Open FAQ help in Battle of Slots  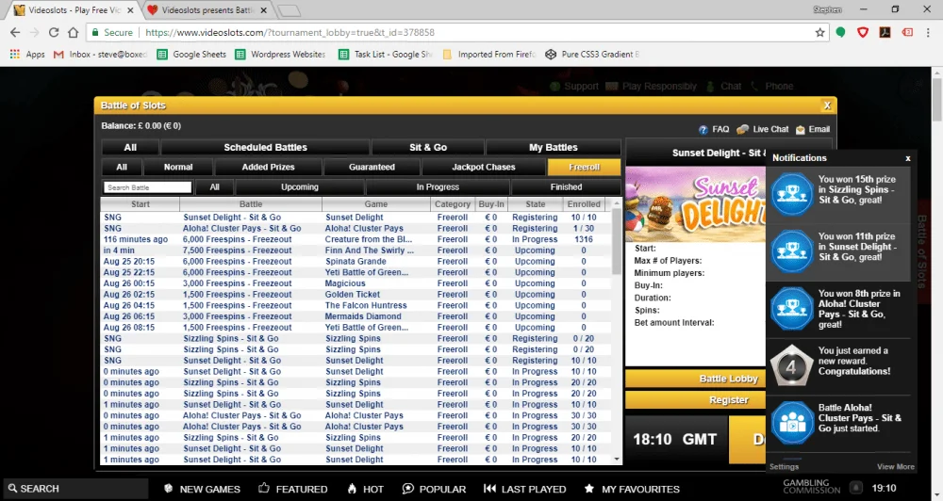(x=714, y=129)
